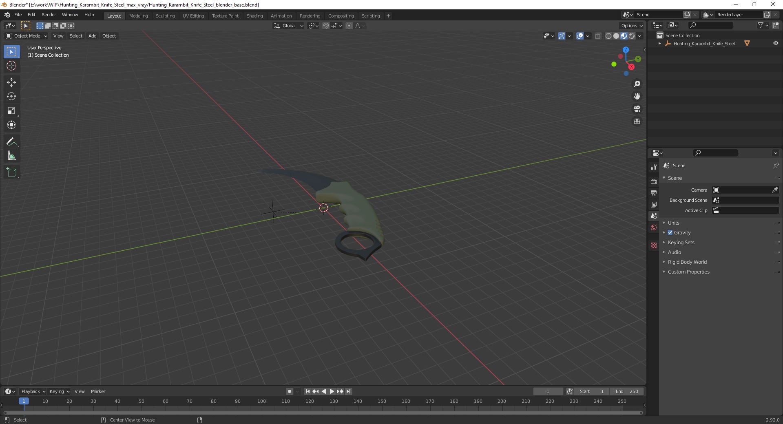Switch to the Sculpting workspace tab
This screenshot has height=424, width=783.
(x=165, y=16)
